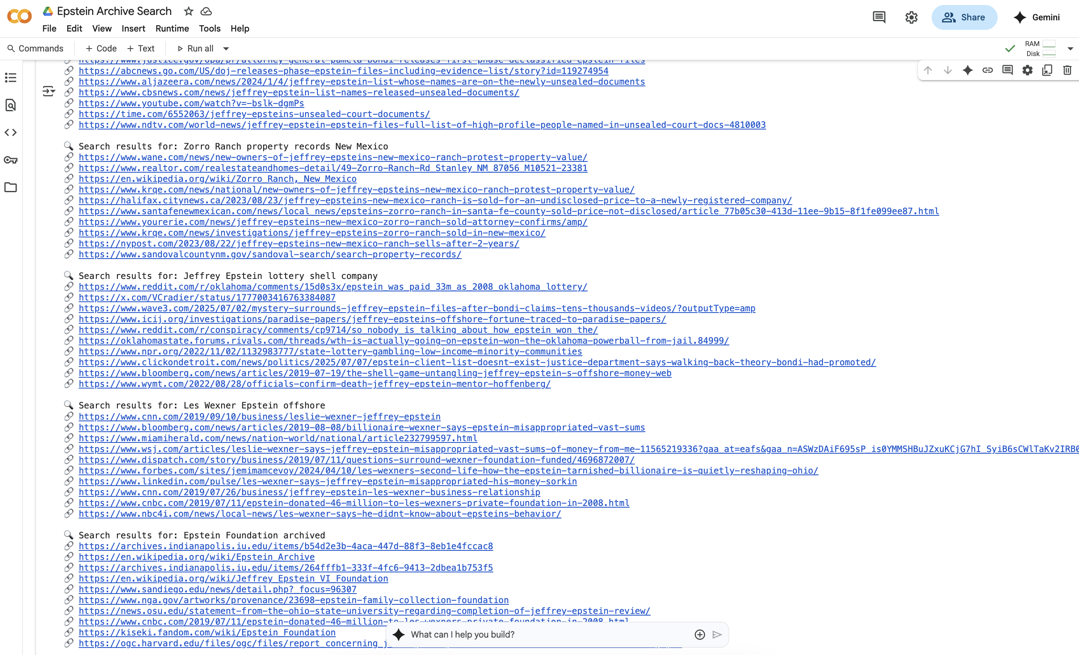Open cell editor settings gear

[1027, 70]
